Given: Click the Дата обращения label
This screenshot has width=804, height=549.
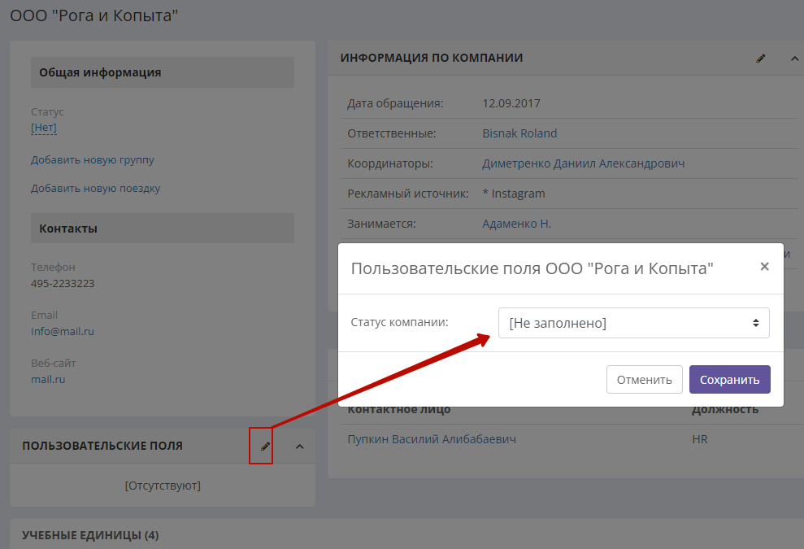Looking at the screenshot, I should click(395, 103).
